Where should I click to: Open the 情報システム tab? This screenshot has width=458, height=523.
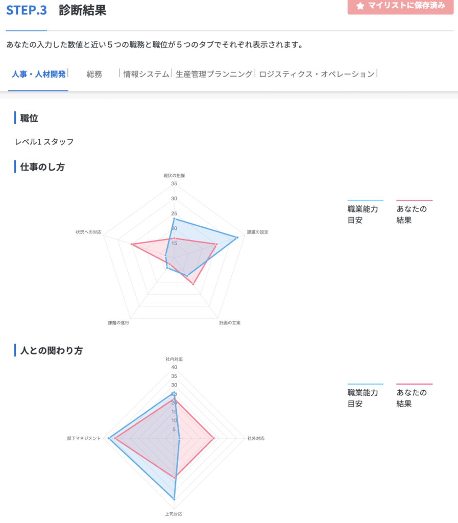pos(146,74)
